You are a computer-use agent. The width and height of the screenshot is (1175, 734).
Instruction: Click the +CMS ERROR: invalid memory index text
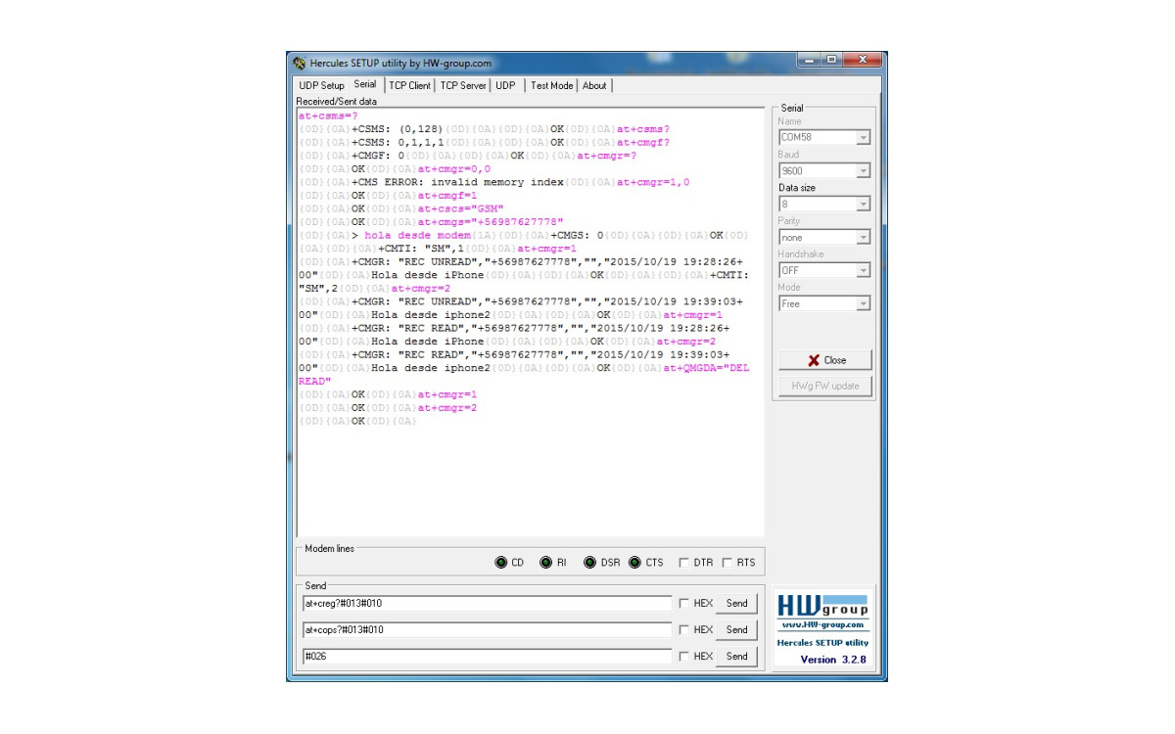[x=457, y=182]
